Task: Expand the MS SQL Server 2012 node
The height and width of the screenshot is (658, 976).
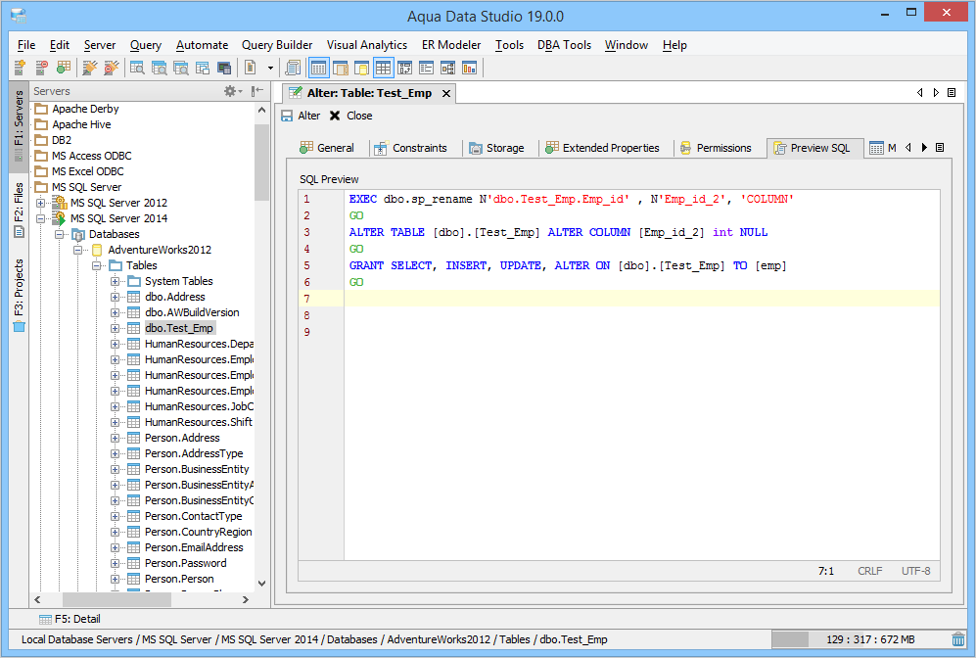Action: tap(40, 203)
